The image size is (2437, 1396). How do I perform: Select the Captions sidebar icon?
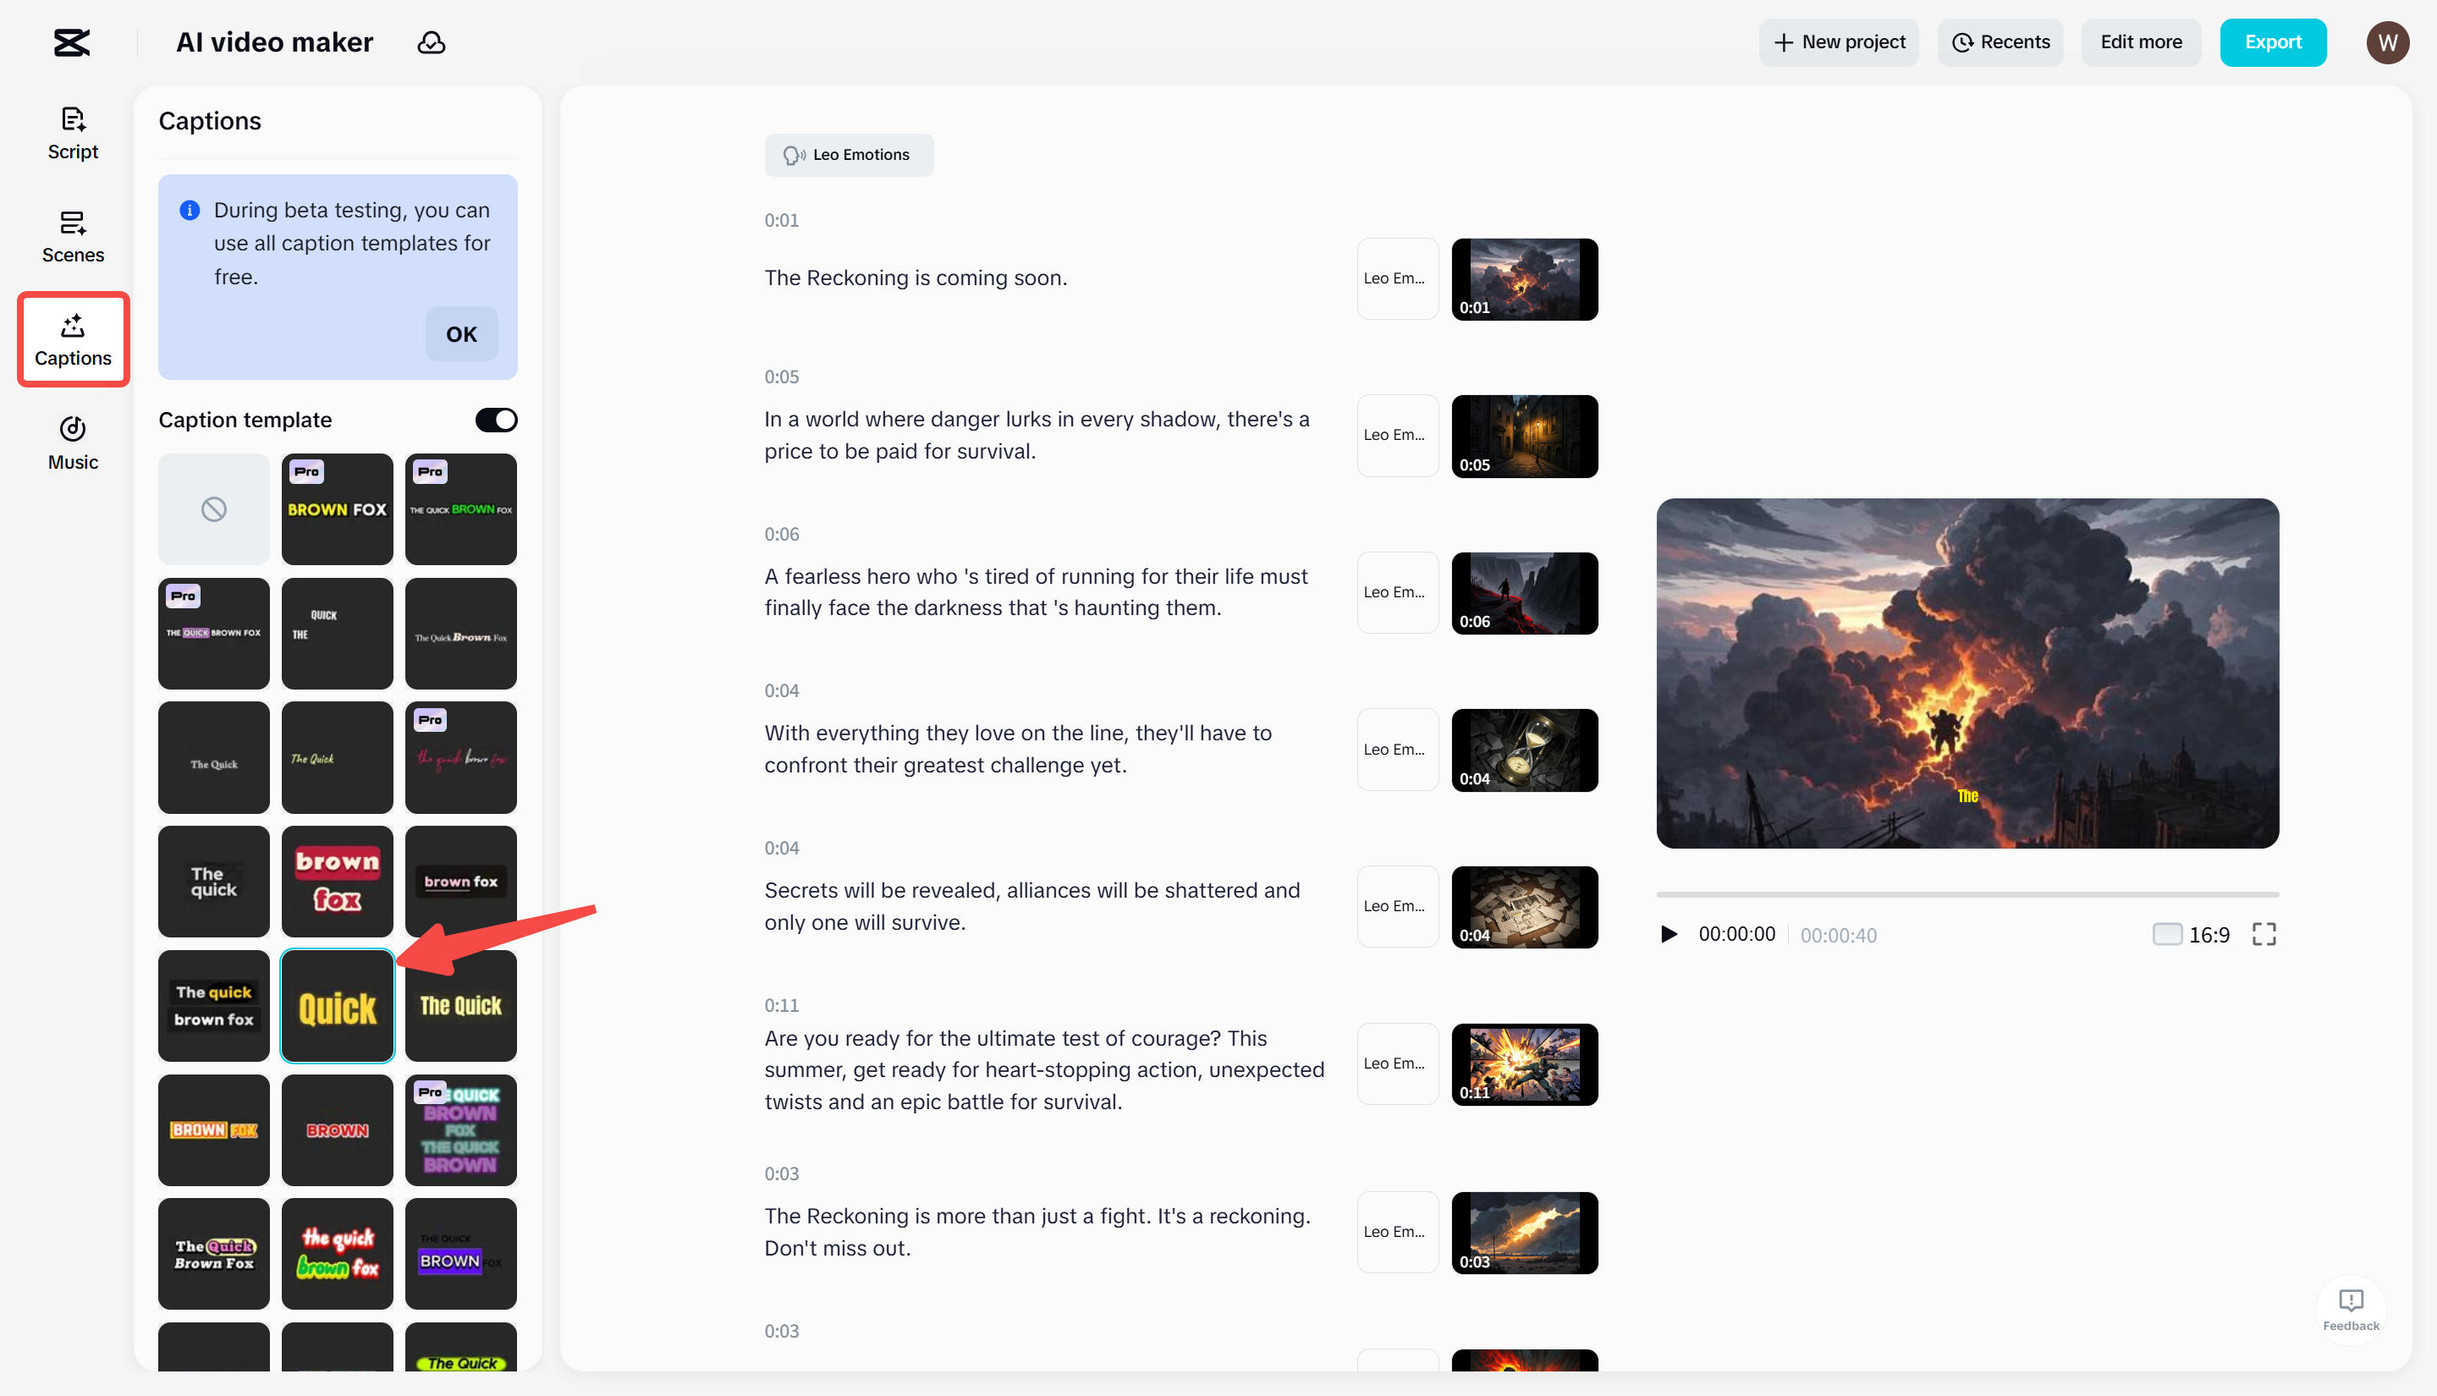[72, 339]
